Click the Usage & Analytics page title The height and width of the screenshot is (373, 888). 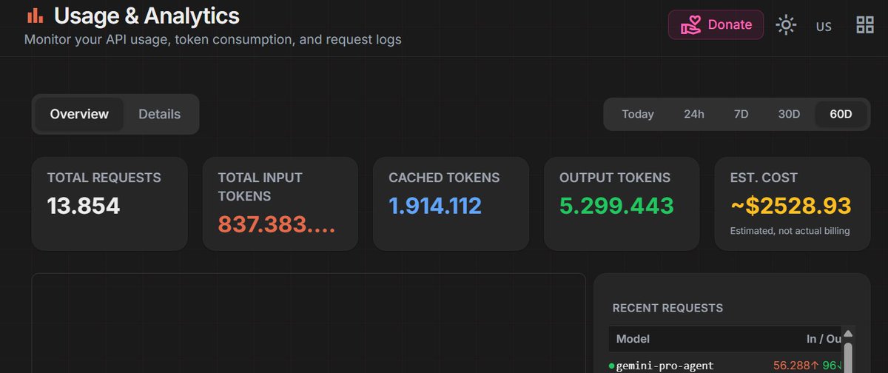click(x=147, y=16)
